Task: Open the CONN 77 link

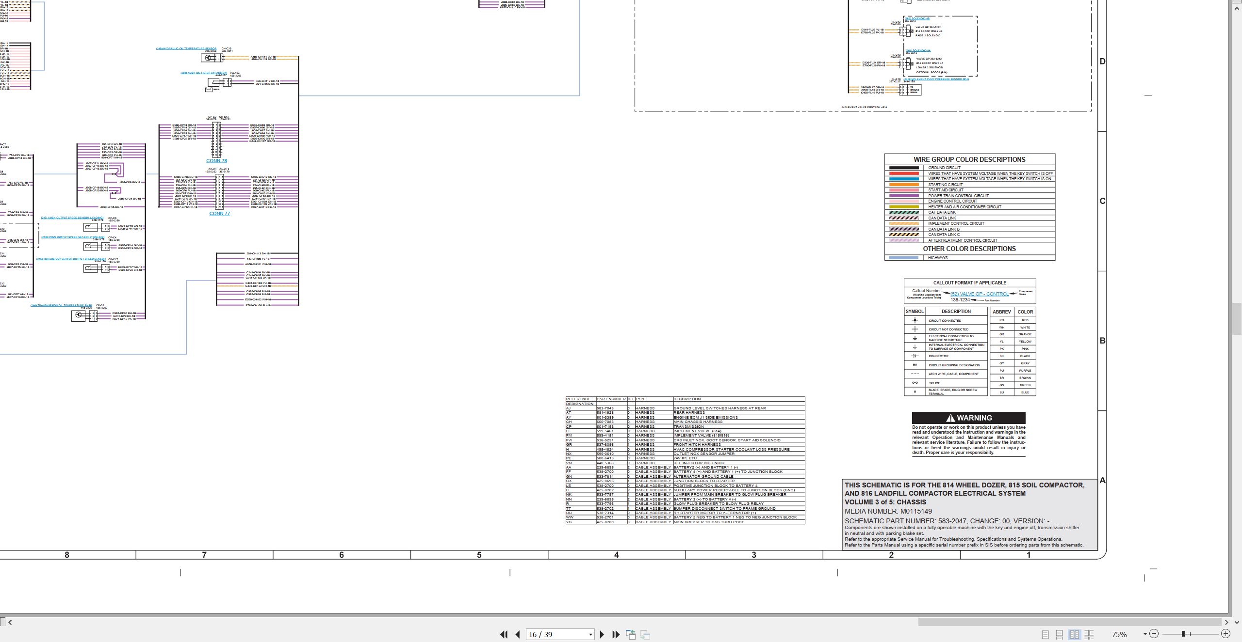Action: [x=219, y=214]
